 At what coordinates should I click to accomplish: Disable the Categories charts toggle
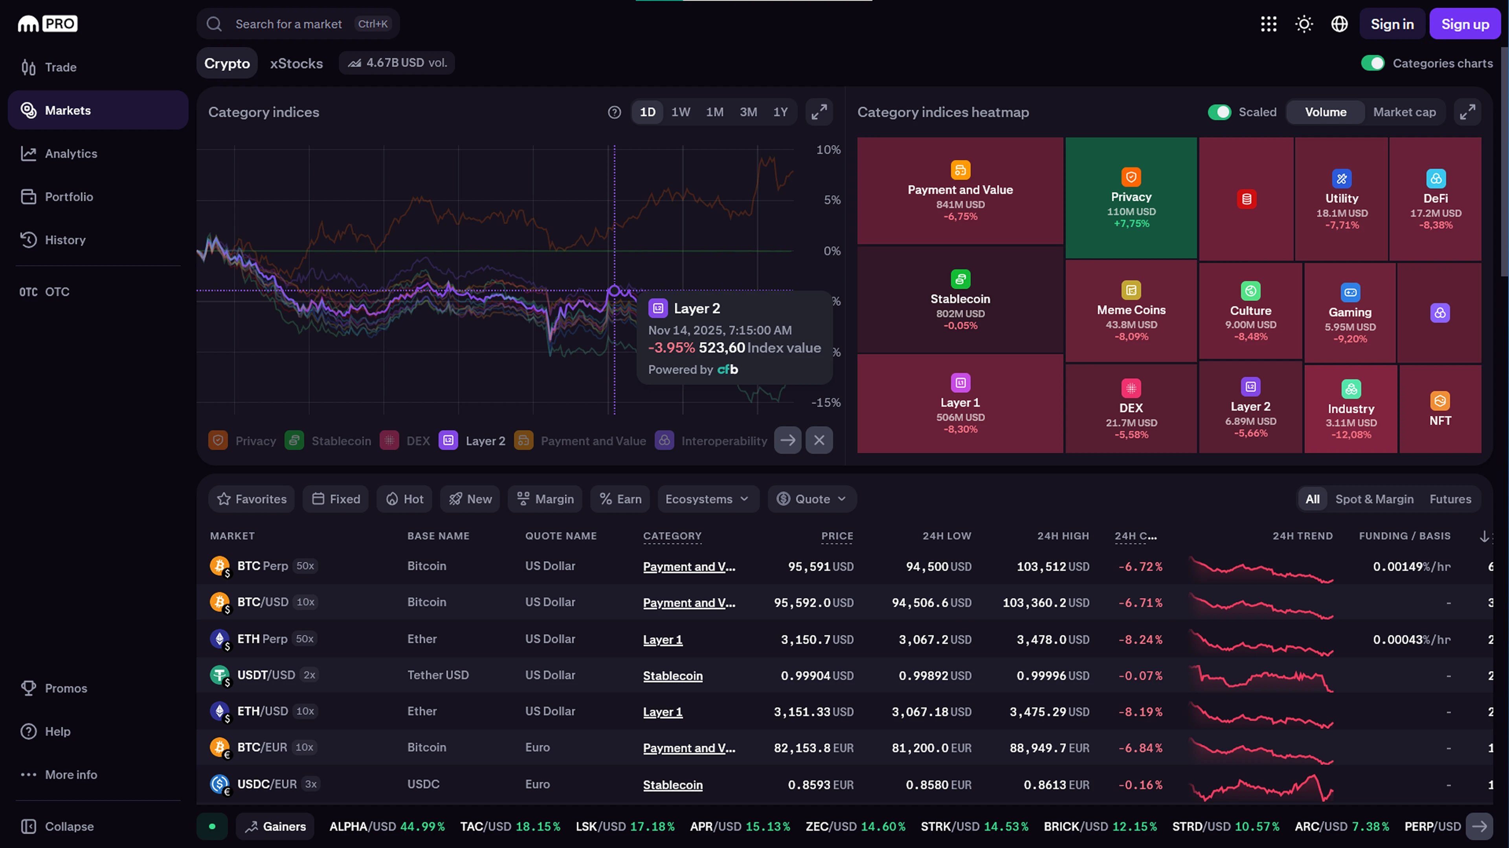1373,63
